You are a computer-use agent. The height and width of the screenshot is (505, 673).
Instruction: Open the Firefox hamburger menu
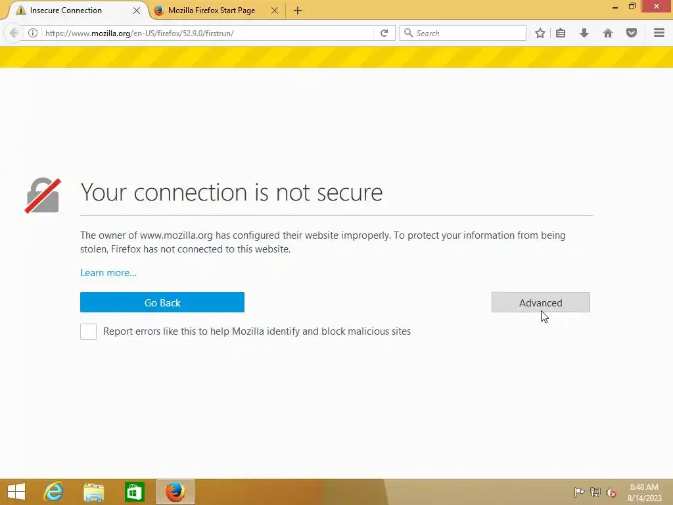click(x=659, y=33)
